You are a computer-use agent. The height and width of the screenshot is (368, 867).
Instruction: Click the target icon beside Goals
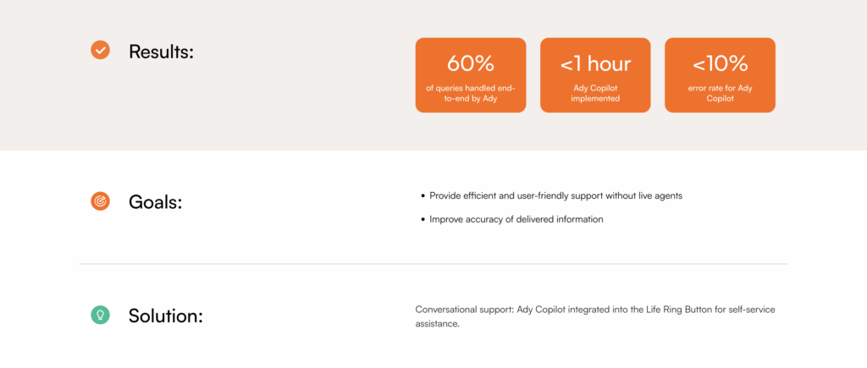pyautogui.click(x=100, y=201)
